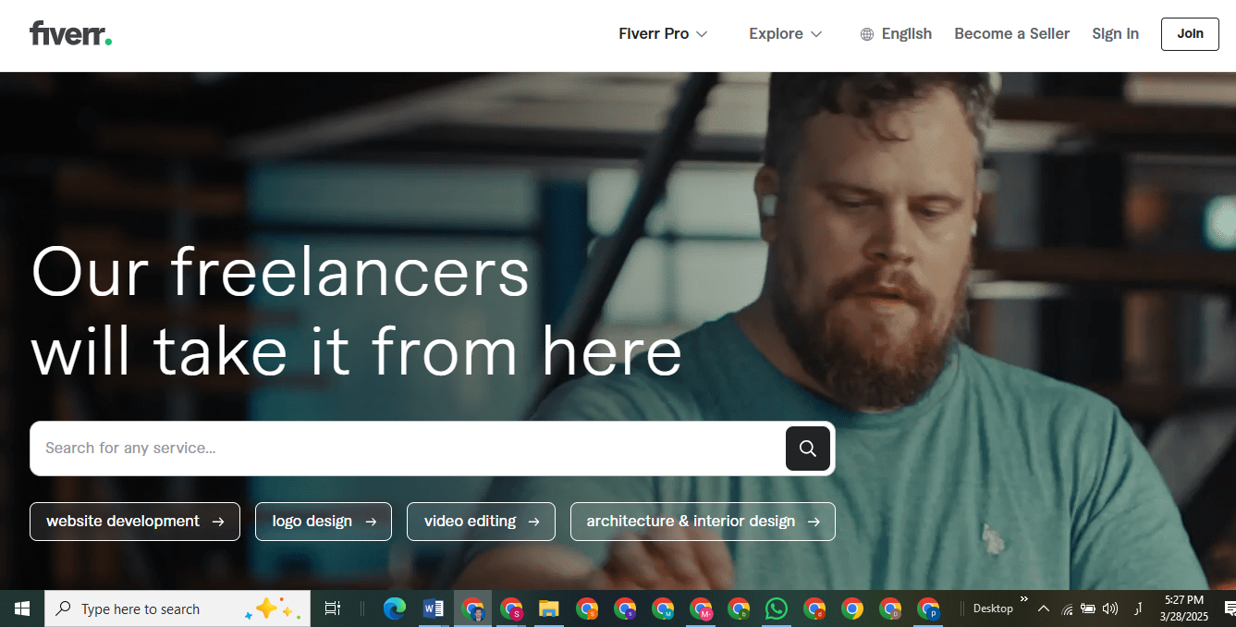Launch Microsoft Edge from taskbar

point(395,609)
